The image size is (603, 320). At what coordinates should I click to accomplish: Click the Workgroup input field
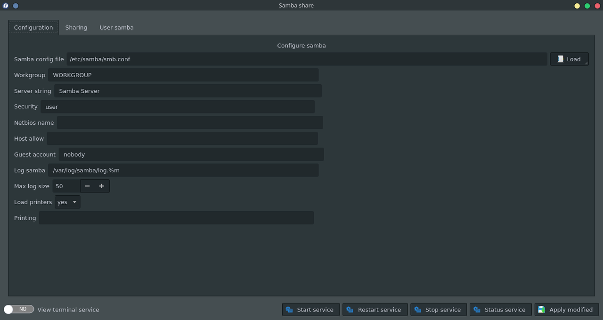[183, 75]
